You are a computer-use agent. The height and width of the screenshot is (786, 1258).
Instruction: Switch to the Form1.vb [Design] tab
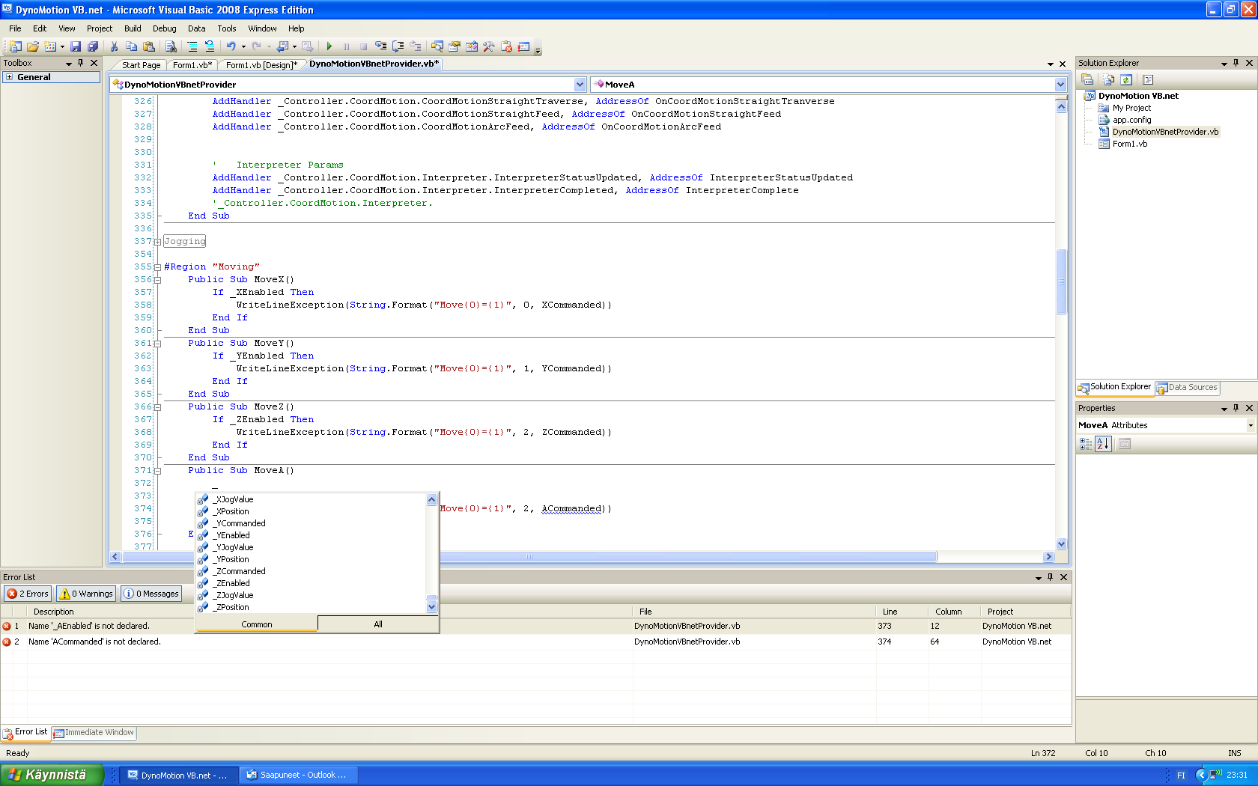click(x=261, y=65)
